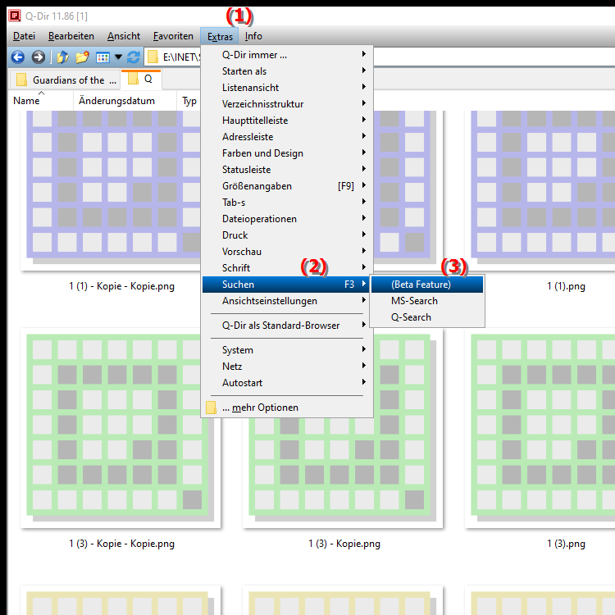This screenshot has width=615, height=615.
Task: Open the Favoriten menu
Action: click(173, 36)
